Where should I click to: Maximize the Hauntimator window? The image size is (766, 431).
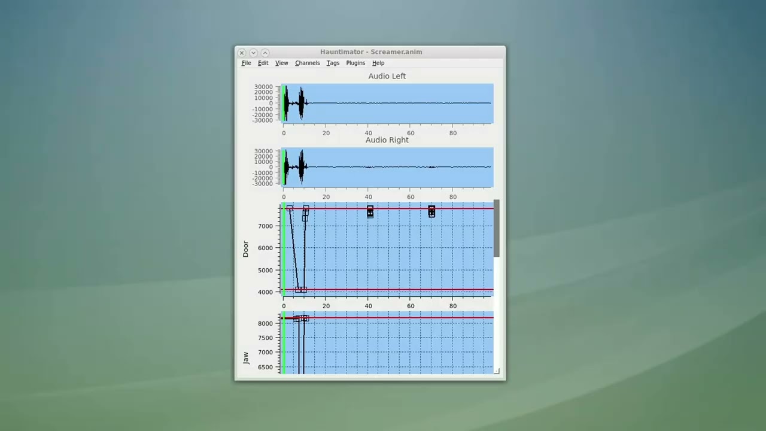point(265,53)
